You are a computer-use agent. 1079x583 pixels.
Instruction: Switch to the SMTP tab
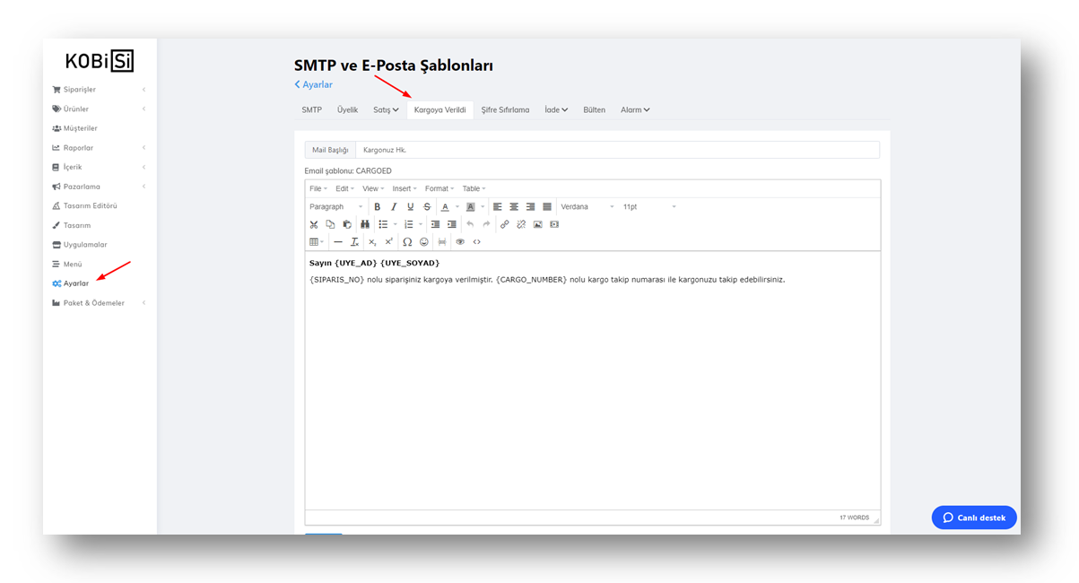(311, 109)
